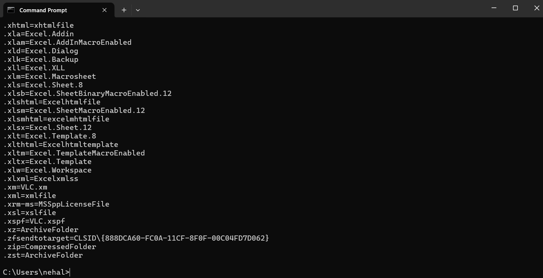Click the .xm=VLC.xm output line
Screen dimensions: 543x278
point(26,187)
